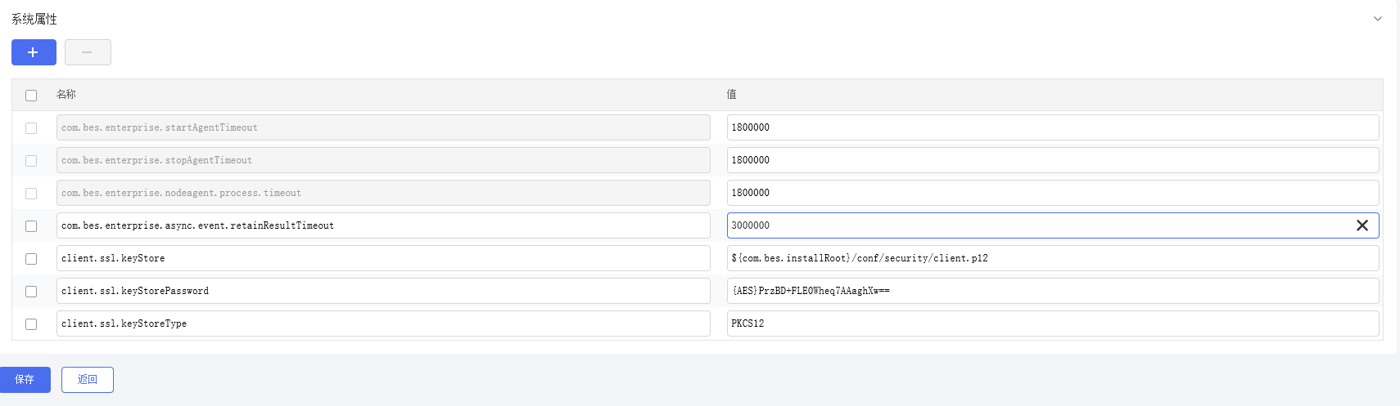Edit the client.ssl.keyStore path value

pos(1052,258)
